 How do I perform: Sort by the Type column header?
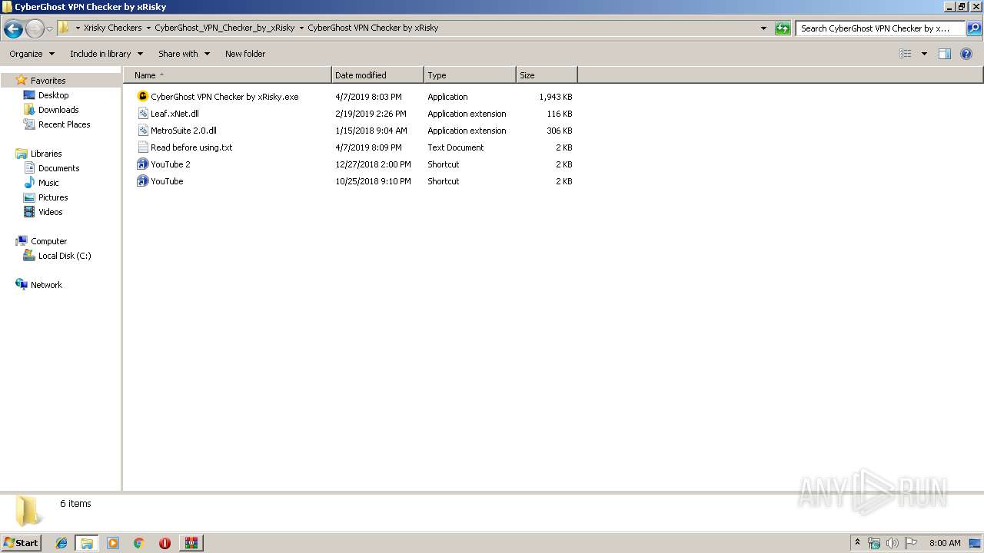[470, 75]
